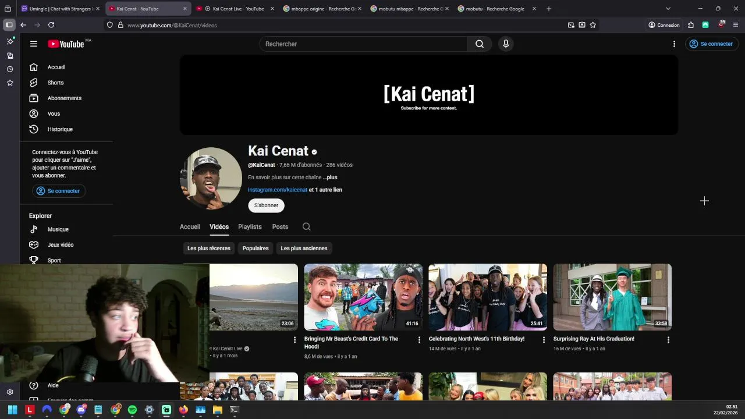Open Spotify from the taskbar
Screen dimensions: 745x419
[x=132, y=410]
